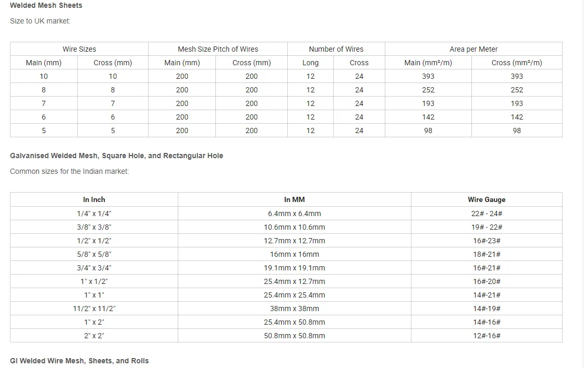The width and height of the screenshot is (584, 368).
Task: Click the 'Size to UK market:' text
Action: click(x=40, y=21)
